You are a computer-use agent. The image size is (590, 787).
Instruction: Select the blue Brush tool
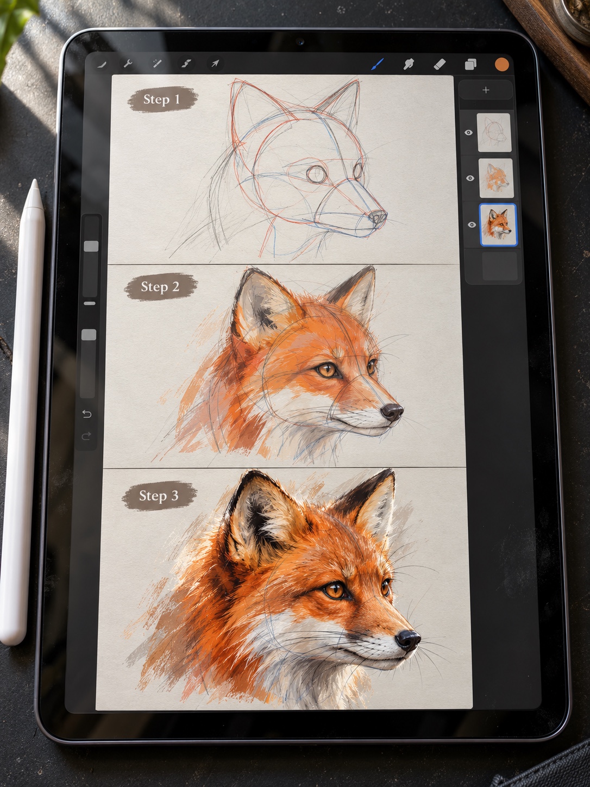point(378,65)
